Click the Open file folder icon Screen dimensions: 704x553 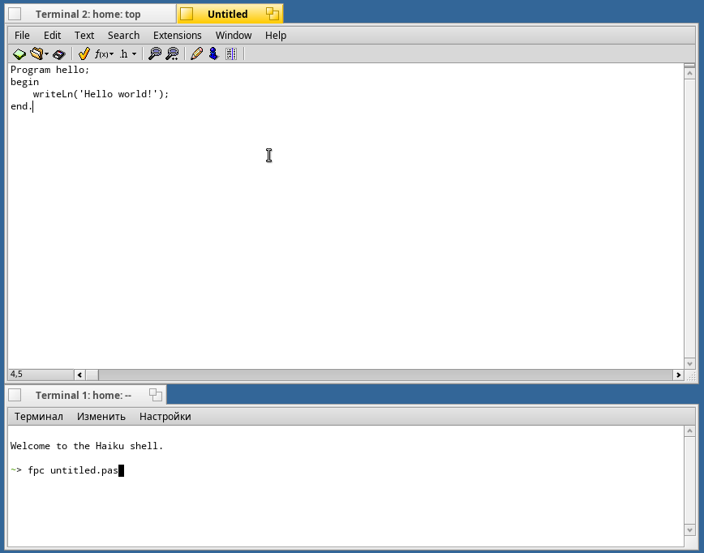coord(36,54)
